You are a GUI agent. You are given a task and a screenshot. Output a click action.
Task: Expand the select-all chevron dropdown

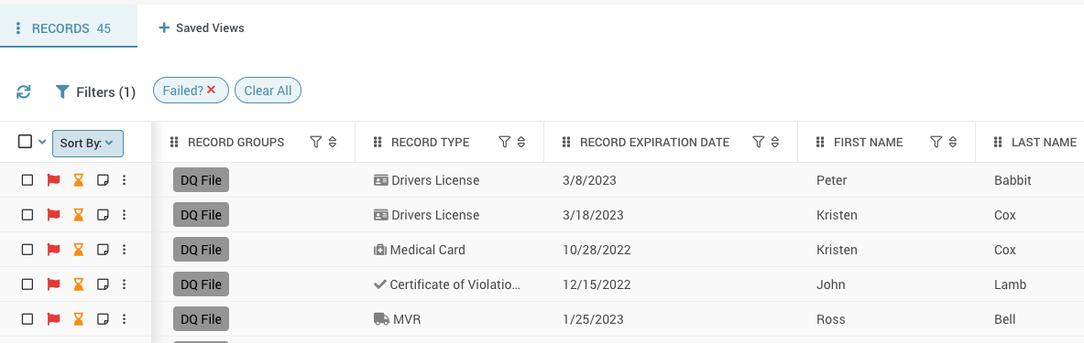click(42, 142)
